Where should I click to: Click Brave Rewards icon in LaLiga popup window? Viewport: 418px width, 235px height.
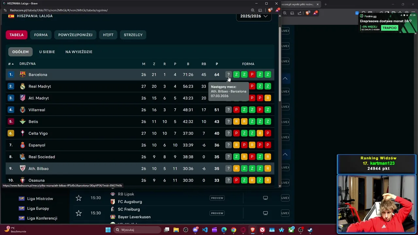pos(277,10)
